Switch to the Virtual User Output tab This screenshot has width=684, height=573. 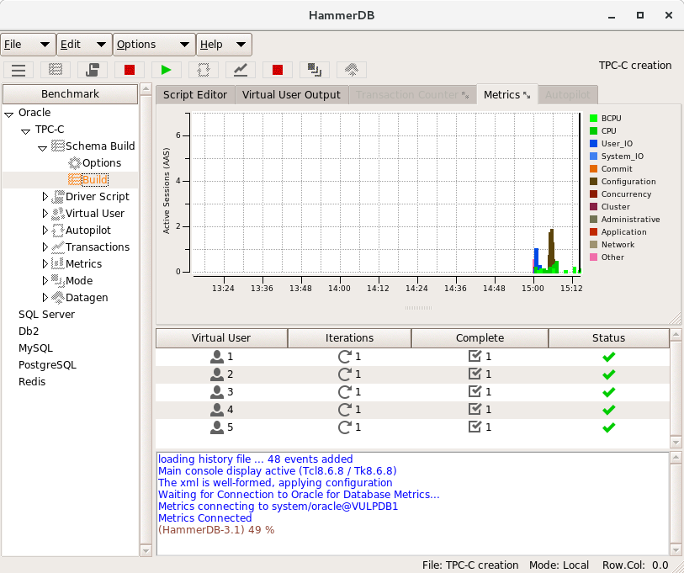(x=291, y=95)
